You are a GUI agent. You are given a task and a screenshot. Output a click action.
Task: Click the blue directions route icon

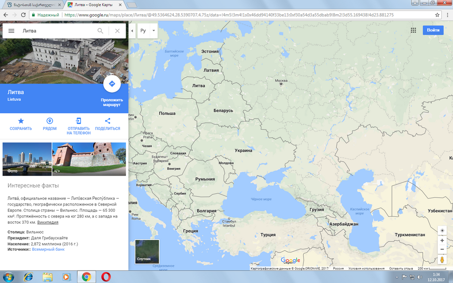(x=112, y=84)
